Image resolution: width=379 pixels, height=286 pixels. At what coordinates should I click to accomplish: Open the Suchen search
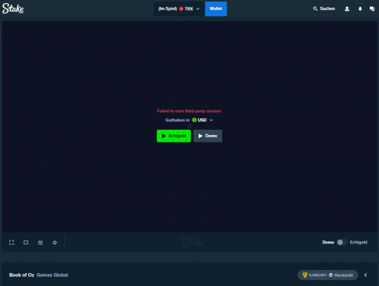(x=324, y=8)
